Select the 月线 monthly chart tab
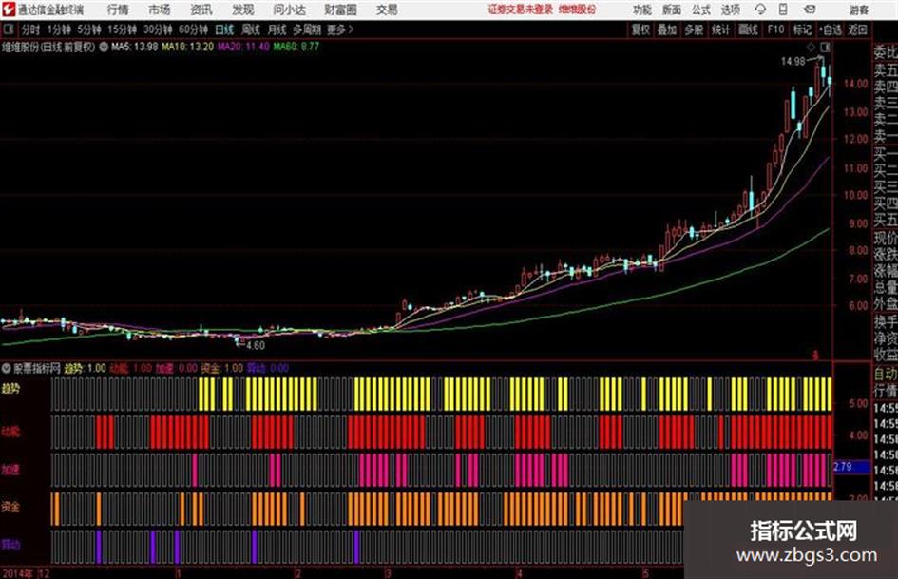Screen dimensions: 898x579 (x=277, y=29)
